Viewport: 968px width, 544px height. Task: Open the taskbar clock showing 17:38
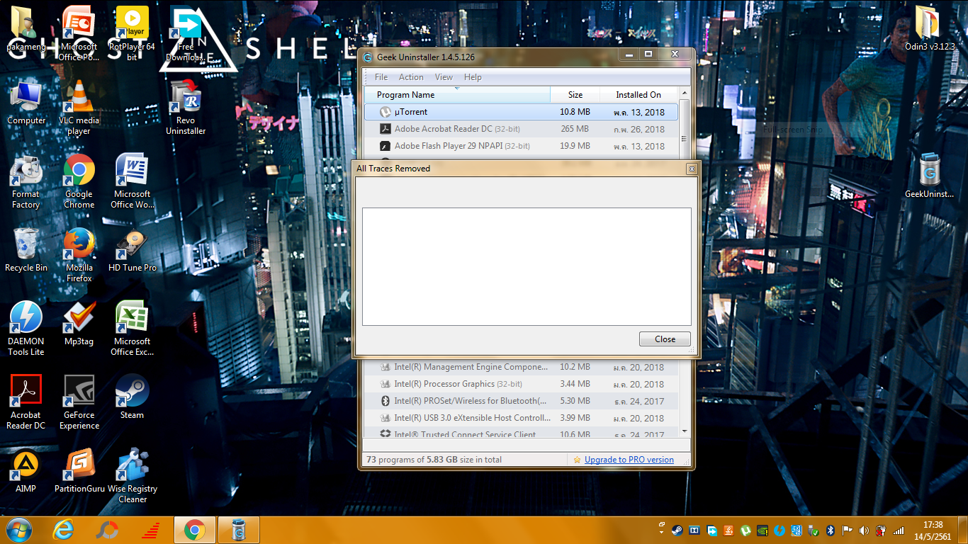point(933,530)
